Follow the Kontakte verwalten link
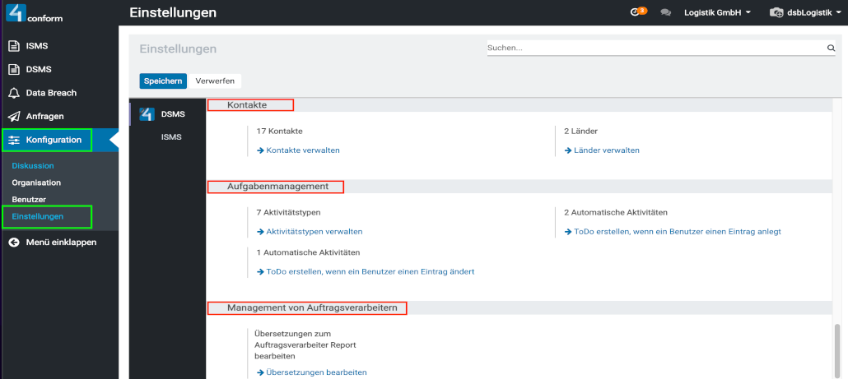The width and height of the screenshot is (848, 379). [x=302, y=150]
